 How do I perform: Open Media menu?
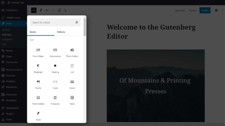pos(13,51)
